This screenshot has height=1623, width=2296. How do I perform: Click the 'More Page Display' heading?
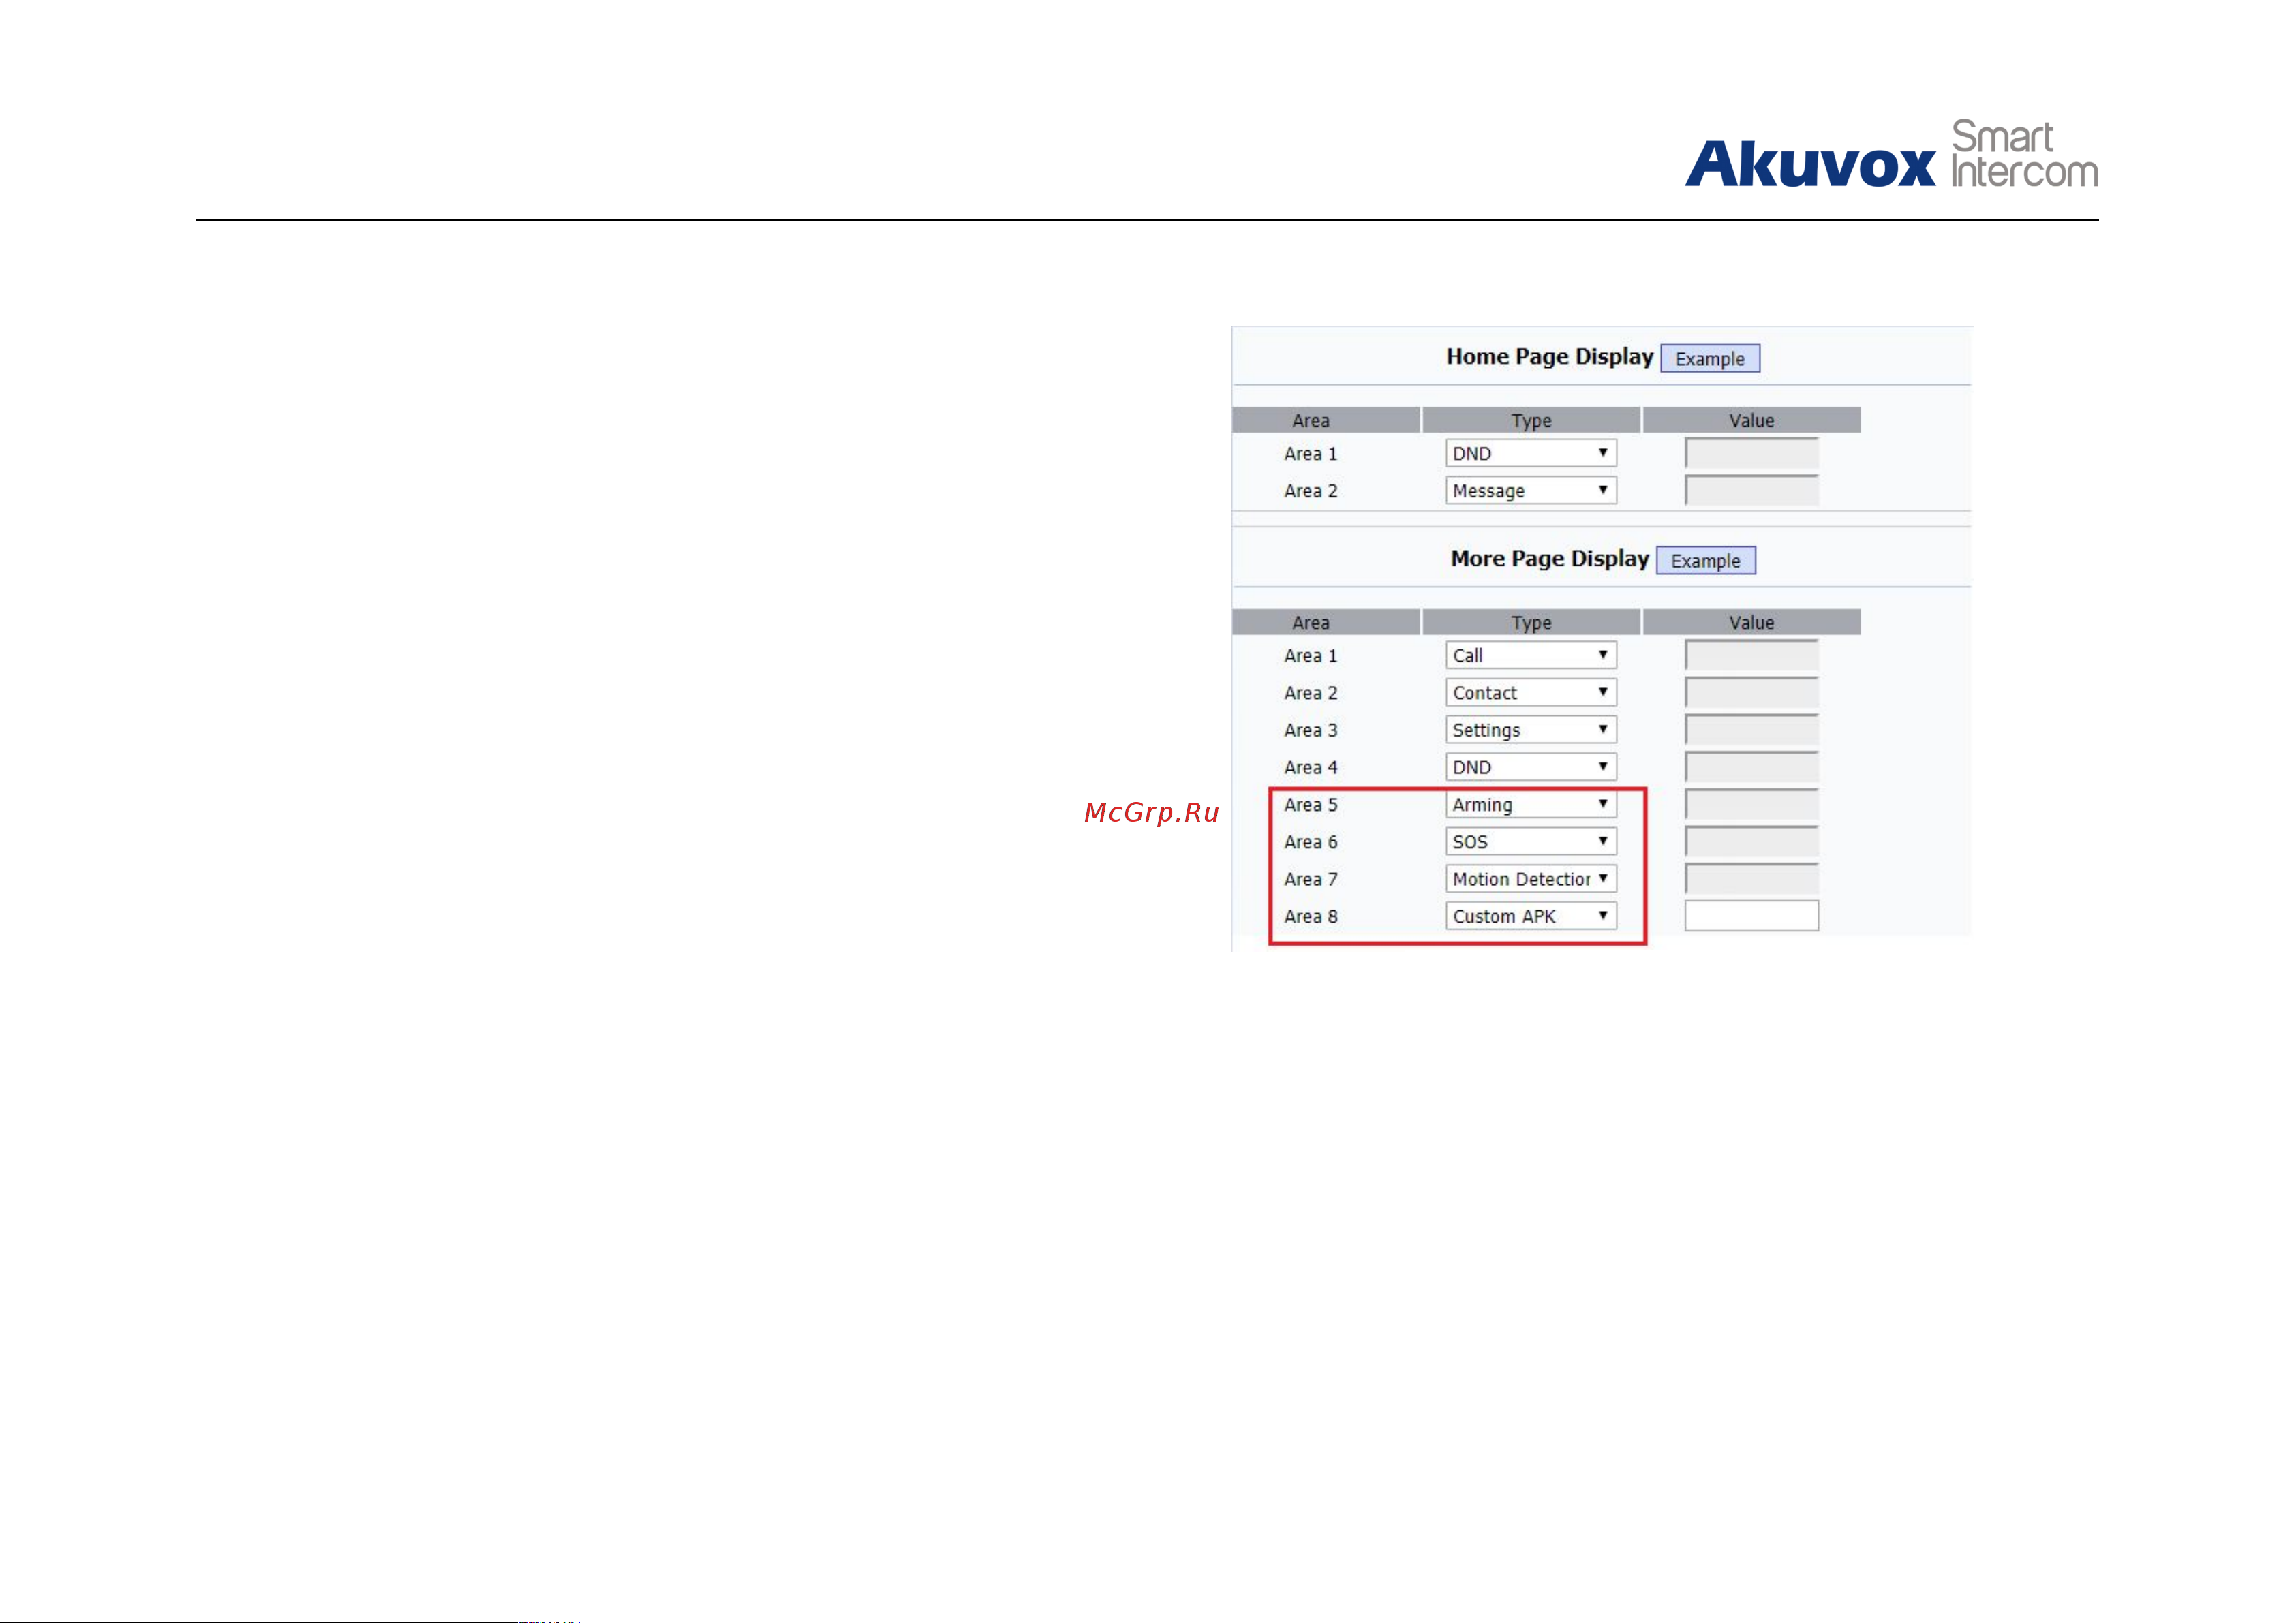coord(1550,559)
